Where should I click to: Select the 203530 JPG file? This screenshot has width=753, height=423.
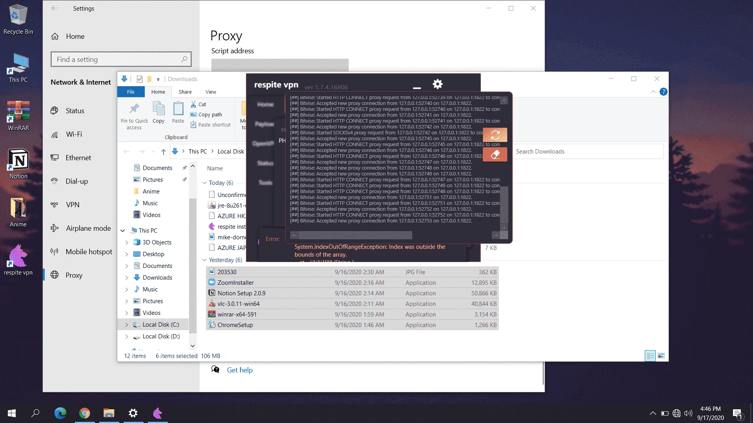click(x=352, y=272)
